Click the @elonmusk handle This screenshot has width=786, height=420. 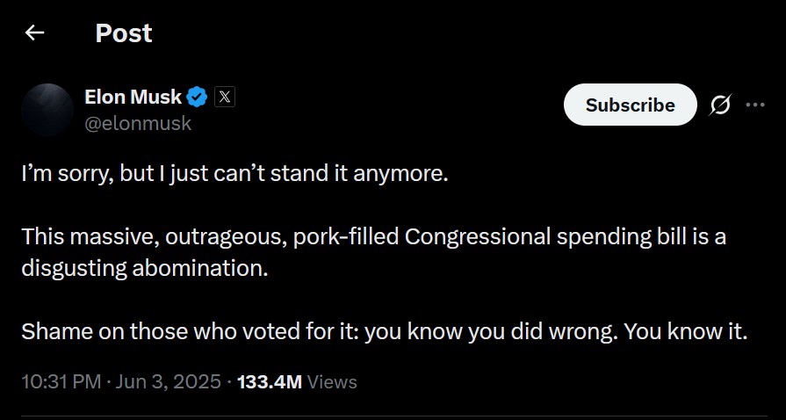pos(137,124)
